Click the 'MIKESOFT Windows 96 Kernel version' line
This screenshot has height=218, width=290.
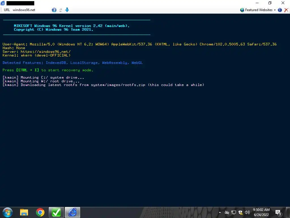tap(72, 26)
